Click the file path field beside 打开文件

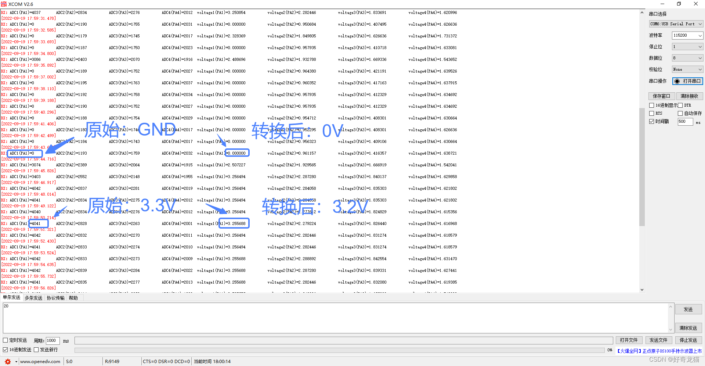[344, 340]
